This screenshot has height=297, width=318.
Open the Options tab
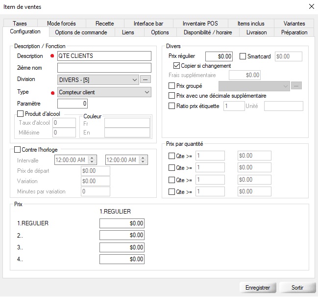[160, 32]
